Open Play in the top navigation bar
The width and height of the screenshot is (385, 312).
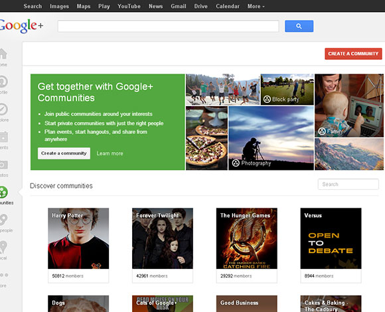(x=104, y=6)
